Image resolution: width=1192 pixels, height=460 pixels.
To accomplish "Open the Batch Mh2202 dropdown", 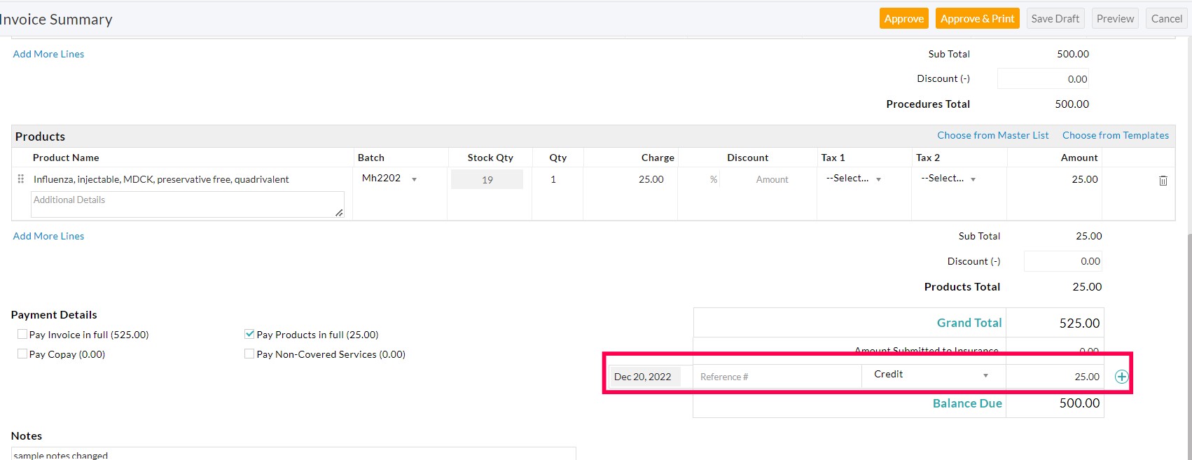I will pyautogui.click(x=389, y=179).
